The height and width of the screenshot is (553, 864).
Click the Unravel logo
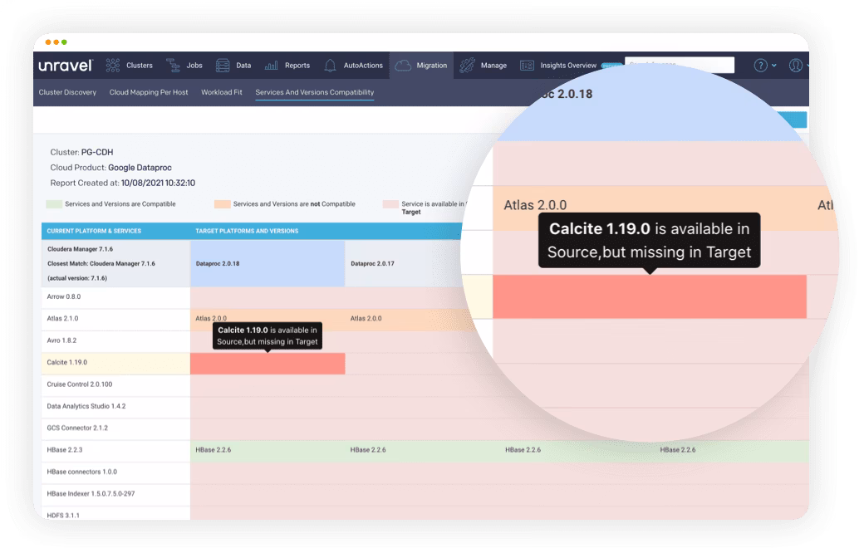66,66
